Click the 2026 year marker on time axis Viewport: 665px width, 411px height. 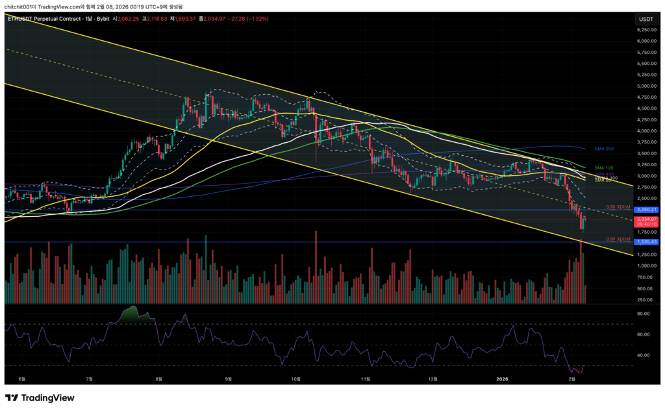pyautogui.click(x=502, y=378)
